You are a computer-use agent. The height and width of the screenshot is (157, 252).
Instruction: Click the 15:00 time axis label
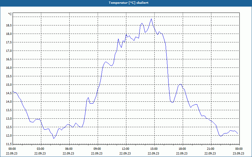click(154, 149)
